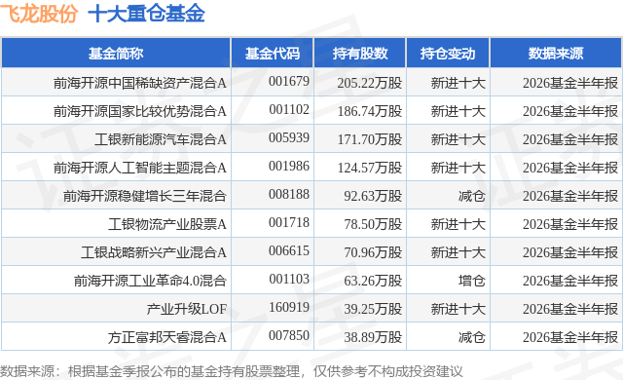Click the 持仓变动 column header
623x380 pixels.
click(x=448, y=54)
